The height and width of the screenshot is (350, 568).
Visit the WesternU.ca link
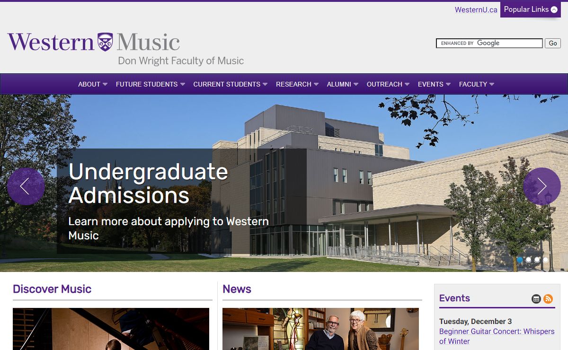476,9
